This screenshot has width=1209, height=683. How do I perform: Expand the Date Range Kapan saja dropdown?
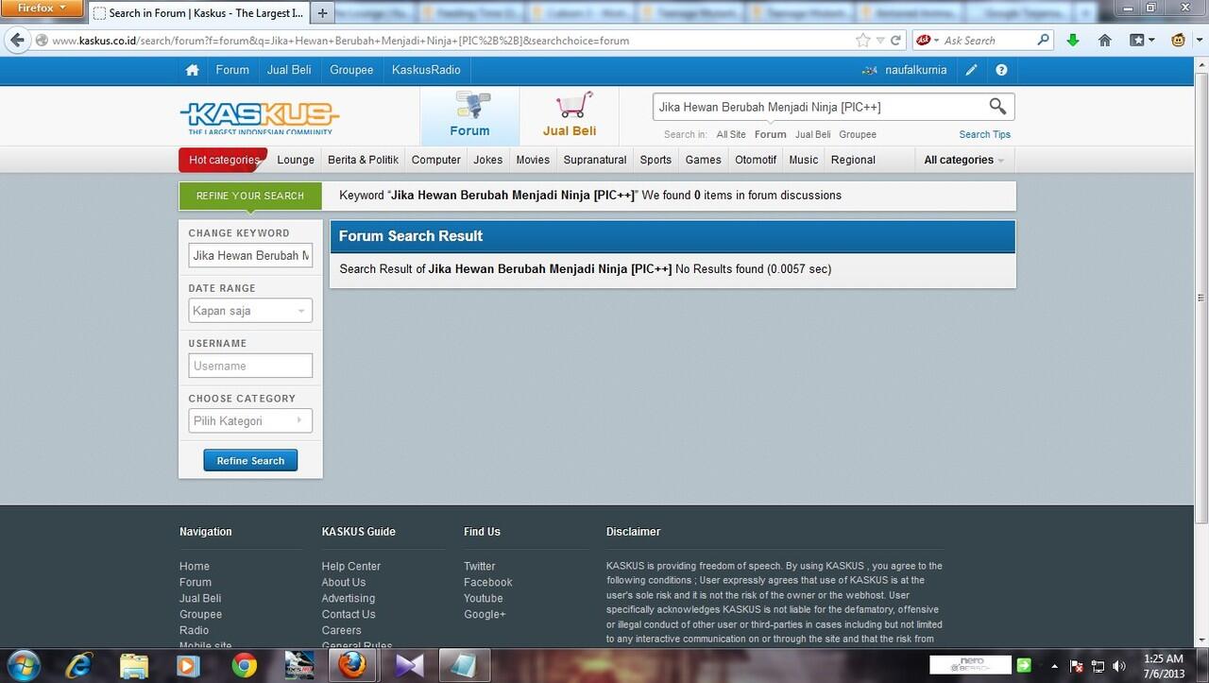(250, 311)
